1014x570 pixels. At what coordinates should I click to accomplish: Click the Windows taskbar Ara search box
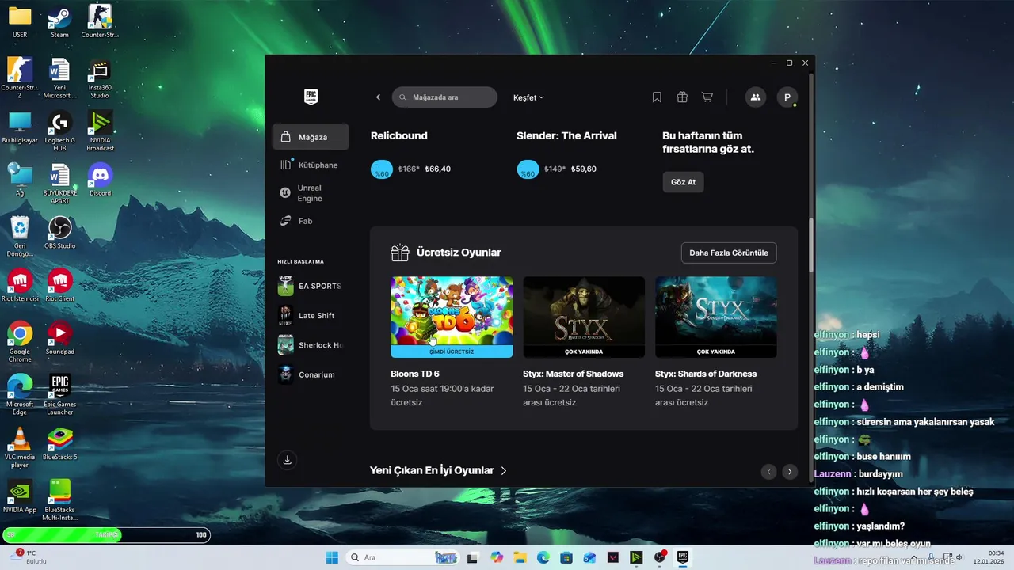(x=402, y=557)
